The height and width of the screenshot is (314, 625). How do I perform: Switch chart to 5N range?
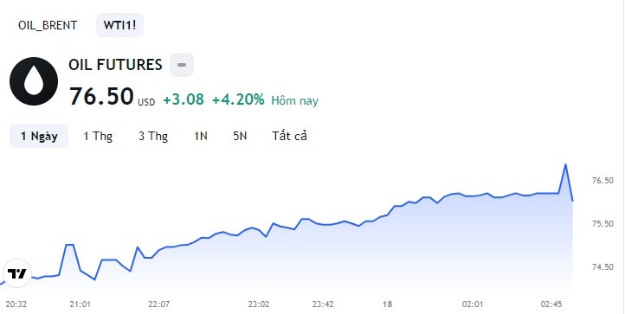coord(240,136)
